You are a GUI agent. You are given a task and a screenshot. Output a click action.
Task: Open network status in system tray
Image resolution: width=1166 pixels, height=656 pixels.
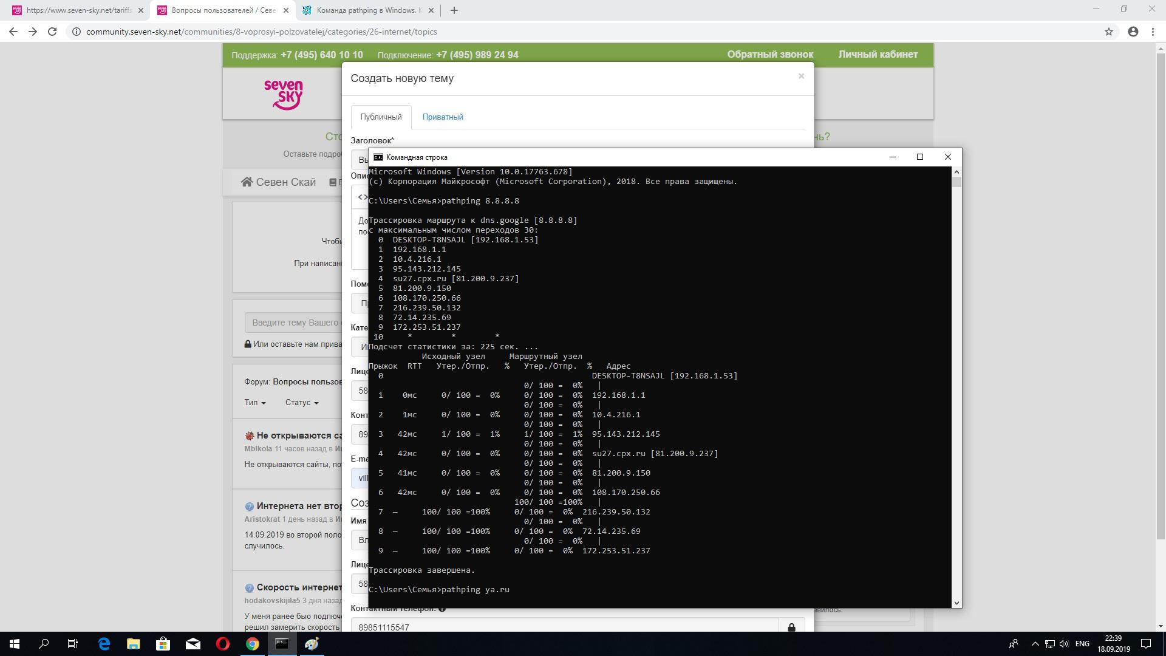pyautogui.click(x=1051, y=644)
